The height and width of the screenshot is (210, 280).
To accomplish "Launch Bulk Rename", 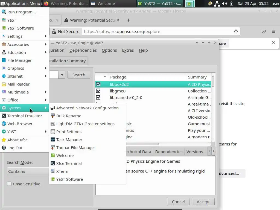I will [x=87, y=116].
